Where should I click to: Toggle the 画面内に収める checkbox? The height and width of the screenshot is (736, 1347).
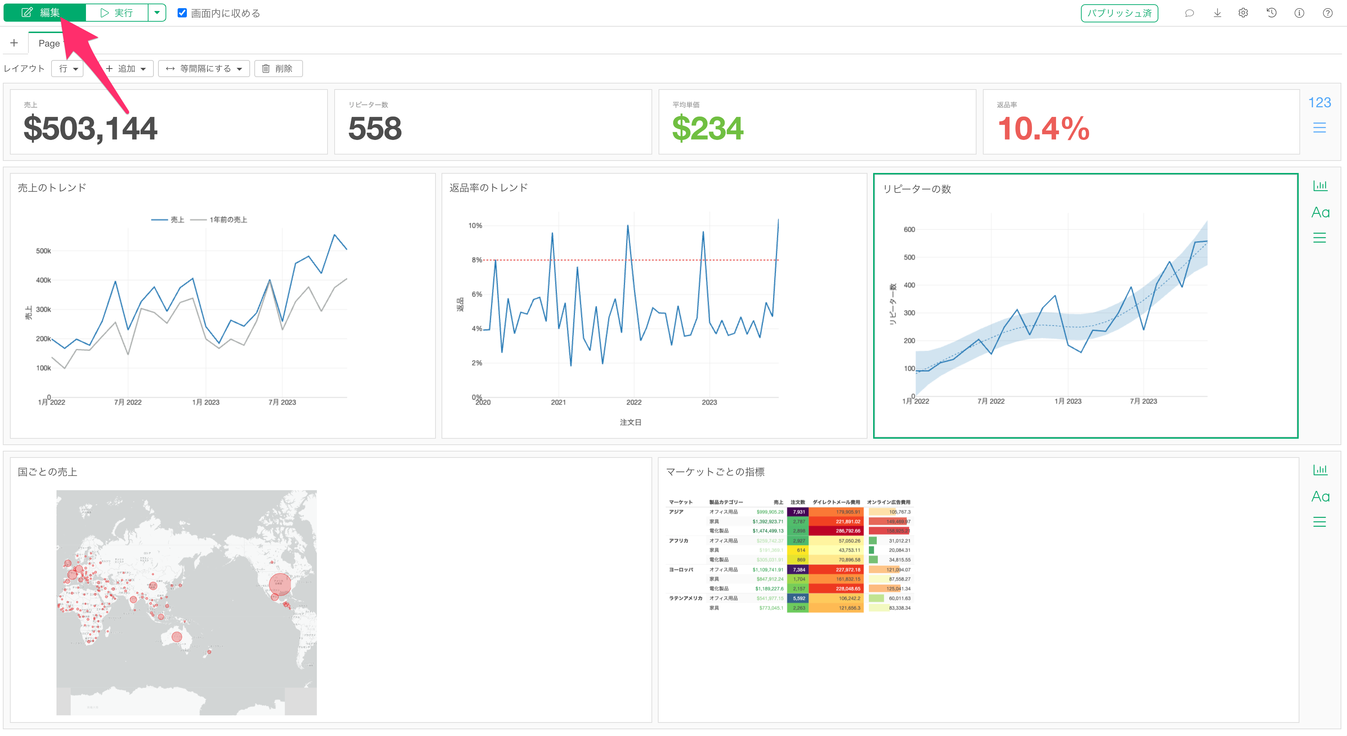(x=183, y=13)
